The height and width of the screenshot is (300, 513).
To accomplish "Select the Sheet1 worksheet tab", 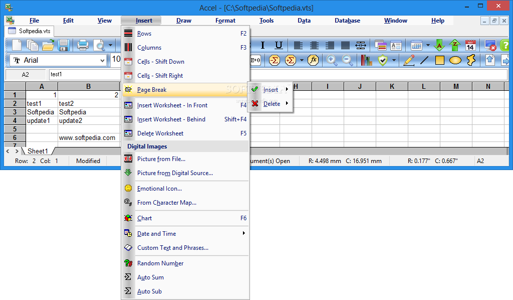I will coord(38,151).
